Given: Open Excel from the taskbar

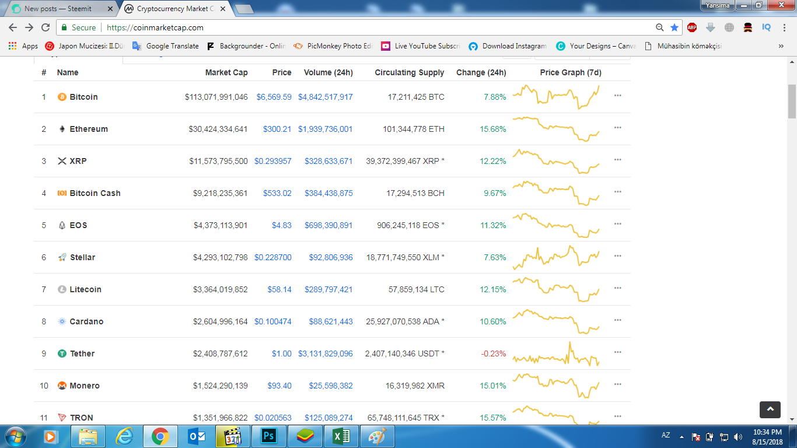Looking at the screenshot, I should [342, 436].
